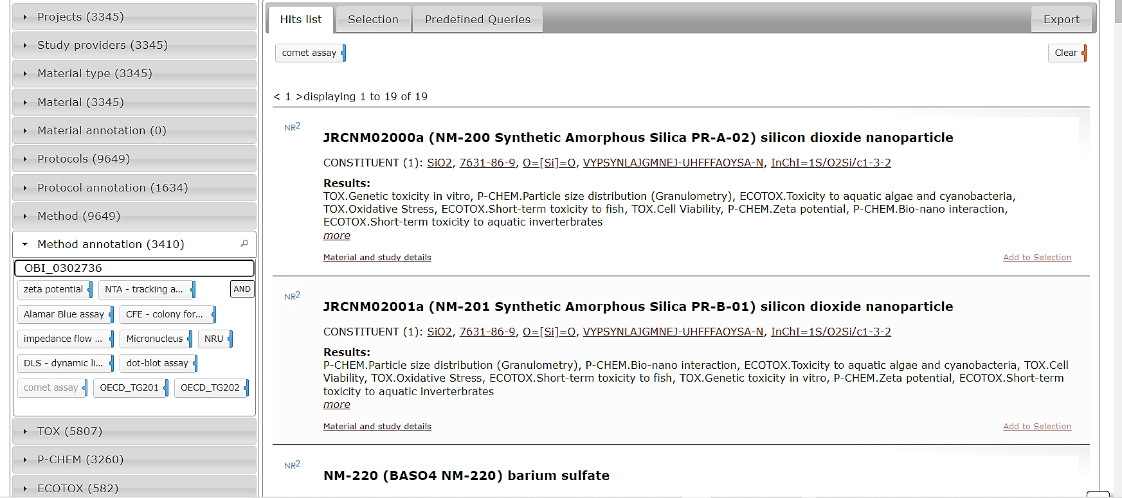
Task: Expand the TOX (5807) facet
Action: pos(69,431)
